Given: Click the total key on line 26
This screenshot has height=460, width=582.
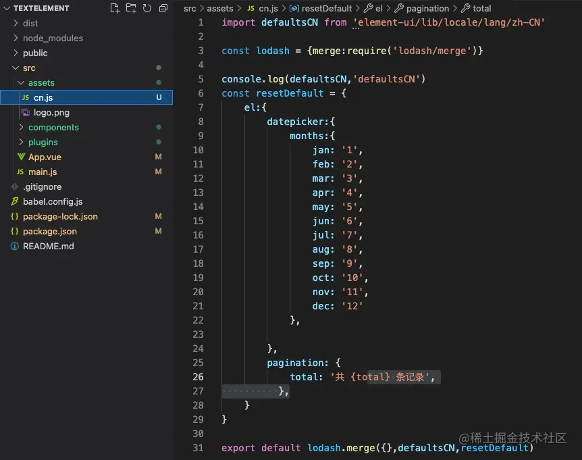Looking at the screenshot, I should [303, 377].
